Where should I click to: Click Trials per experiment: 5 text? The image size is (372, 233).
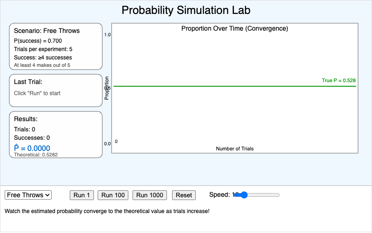pos(43,49)
